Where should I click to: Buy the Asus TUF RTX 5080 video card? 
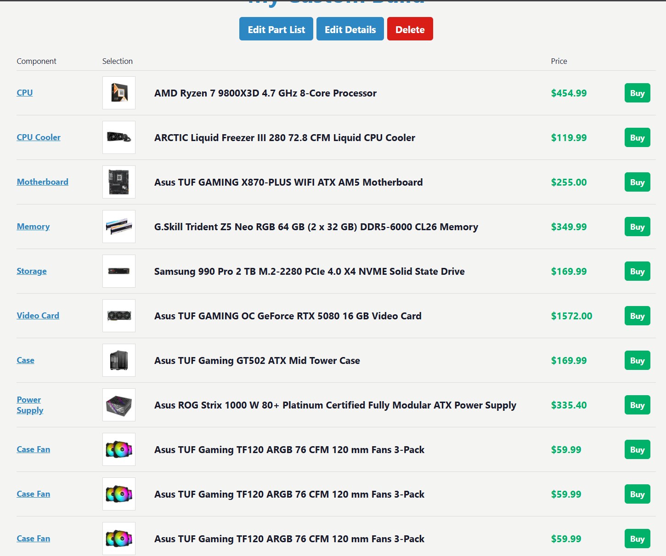click(x=637, y=316)
